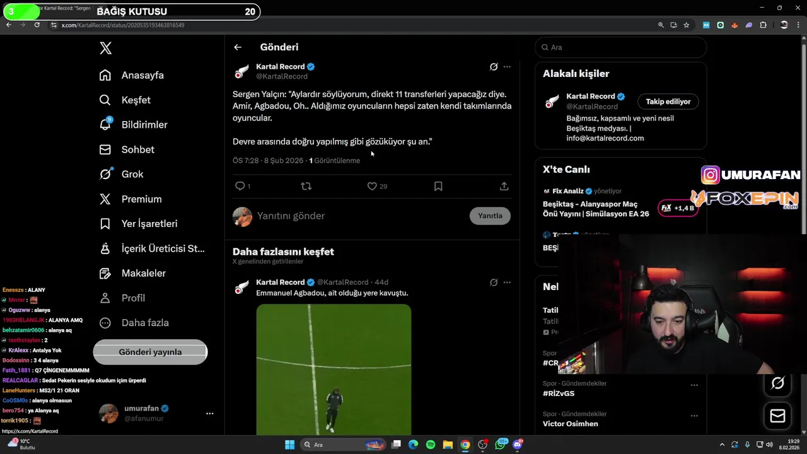Open the floating Grok button
The image size is (807, 454).
click(777, 383)
